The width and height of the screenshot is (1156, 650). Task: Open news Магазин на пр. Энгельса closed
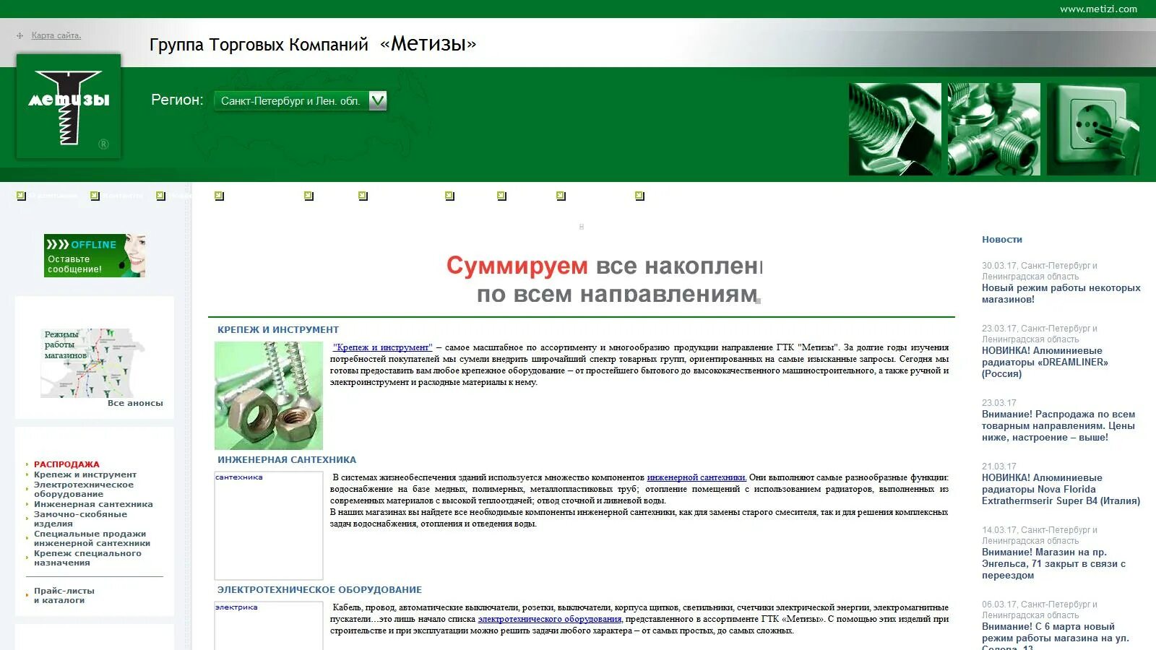[x=1053, y=563]
